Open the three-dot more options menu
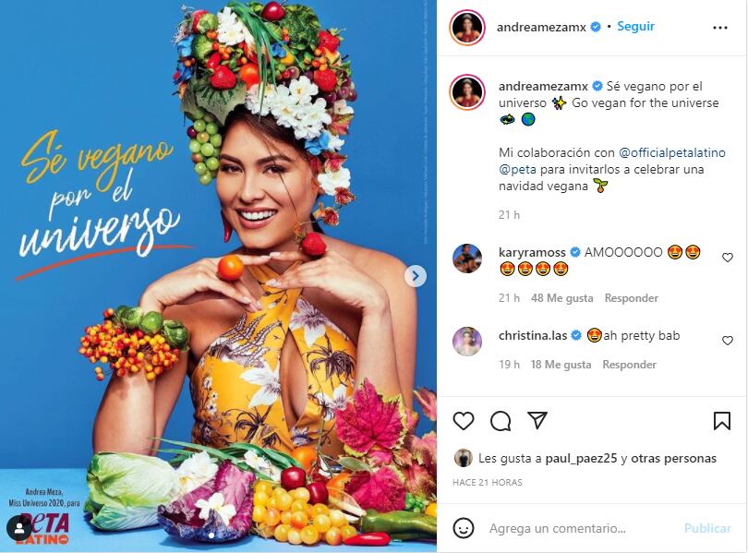 [x=720, y=28]
